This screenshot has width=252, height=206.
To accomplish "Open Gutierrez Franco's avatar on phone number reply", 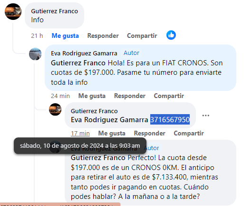I will [x=55, y=109].
